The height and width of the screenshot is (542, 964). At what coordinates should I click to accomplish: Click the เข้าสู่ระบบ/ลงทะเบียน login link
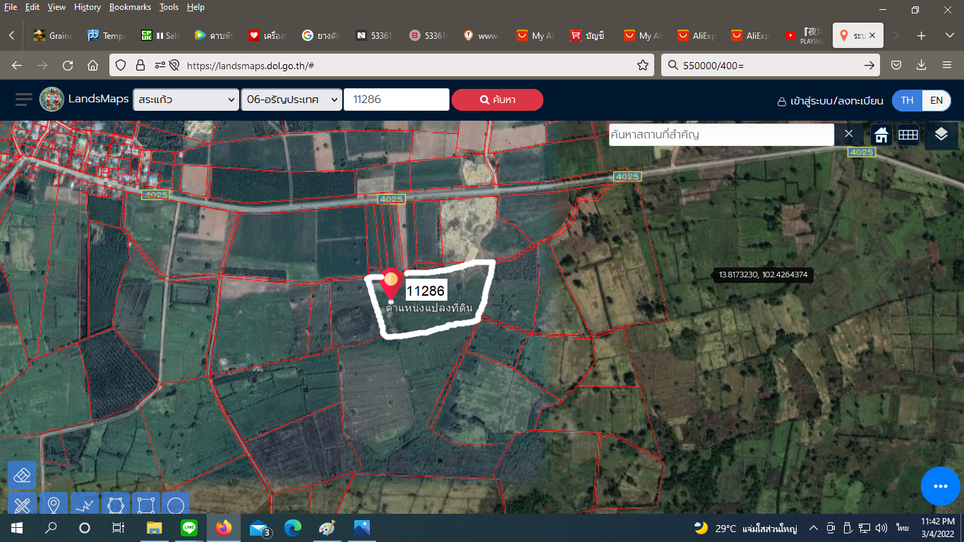pos(830,101)
